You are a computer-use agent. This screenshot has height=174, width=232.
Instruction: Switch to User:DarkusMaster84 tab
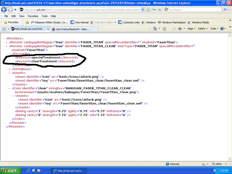pos(71,29)
